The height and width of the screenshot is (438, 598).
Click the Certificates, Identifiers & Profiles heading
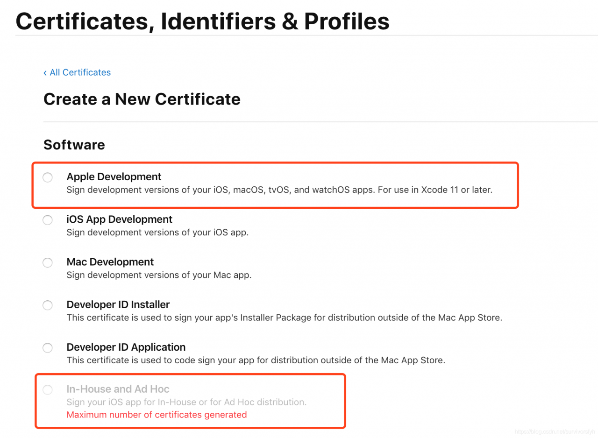click(x=202, y=21)
